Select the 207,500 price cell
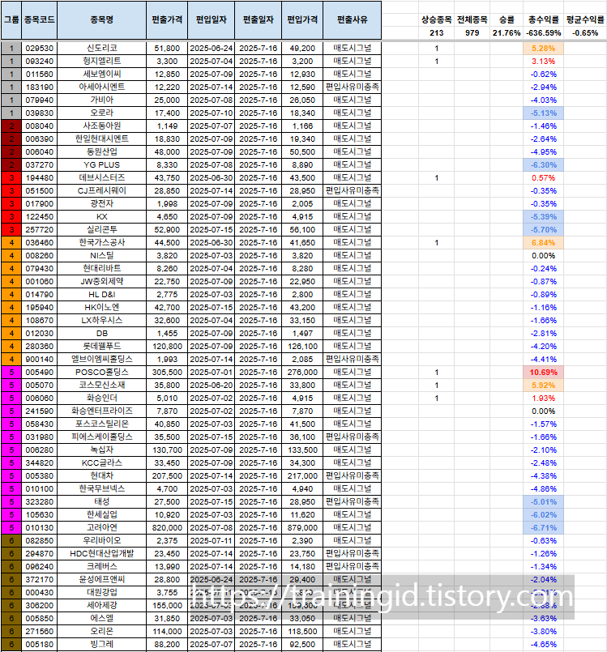Image resolution: width=607 pixels, height=652 pixels. click(167, 475)
